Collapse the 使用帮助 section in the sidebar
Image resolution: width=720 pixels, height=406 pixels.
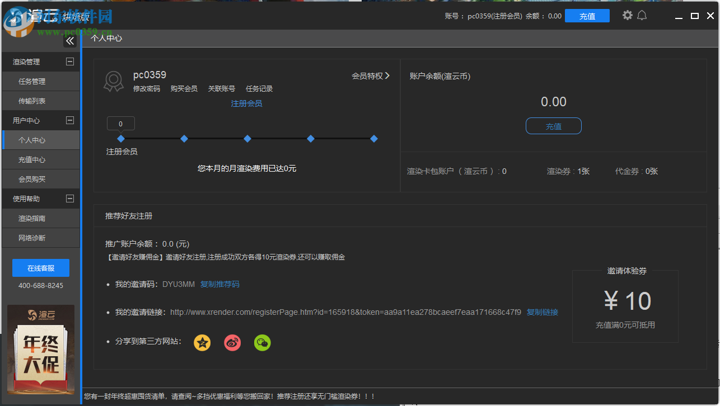[x=70, y=199]
